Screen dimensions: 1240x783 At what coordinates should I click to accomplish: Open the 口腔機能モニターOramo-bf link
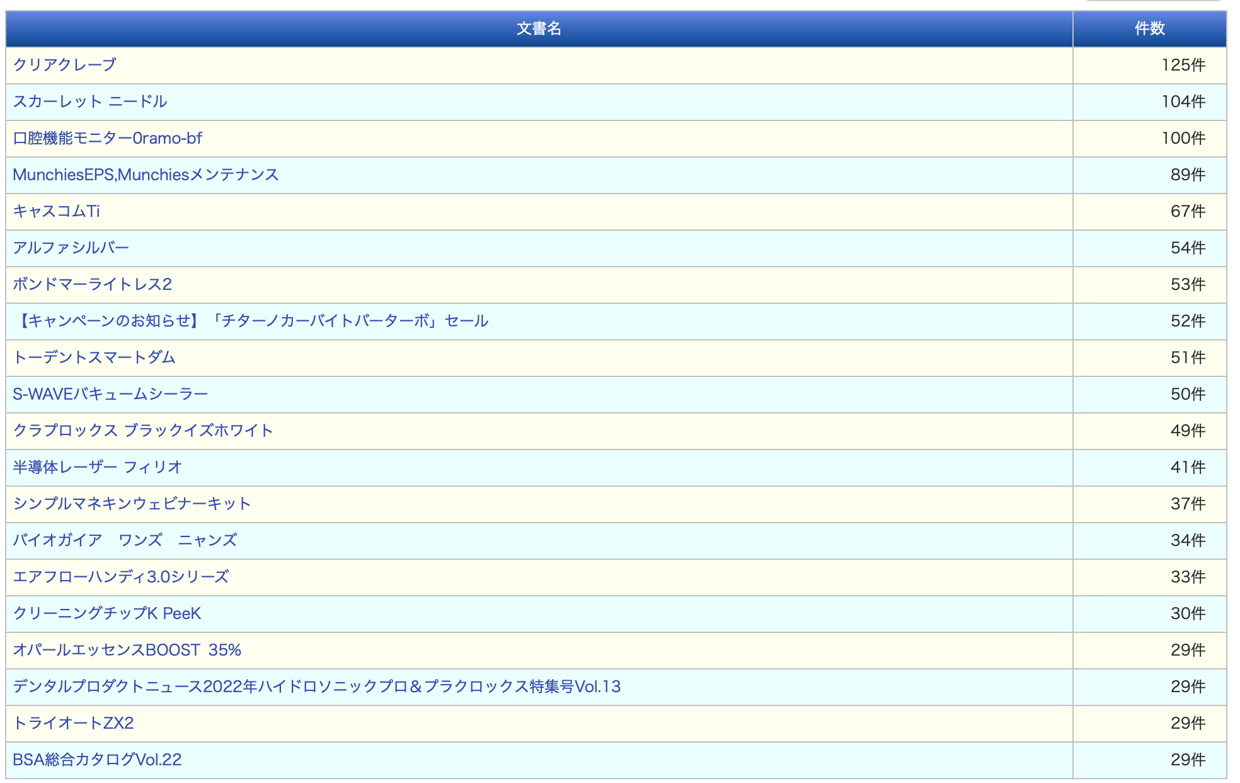(x=107, y=138)
